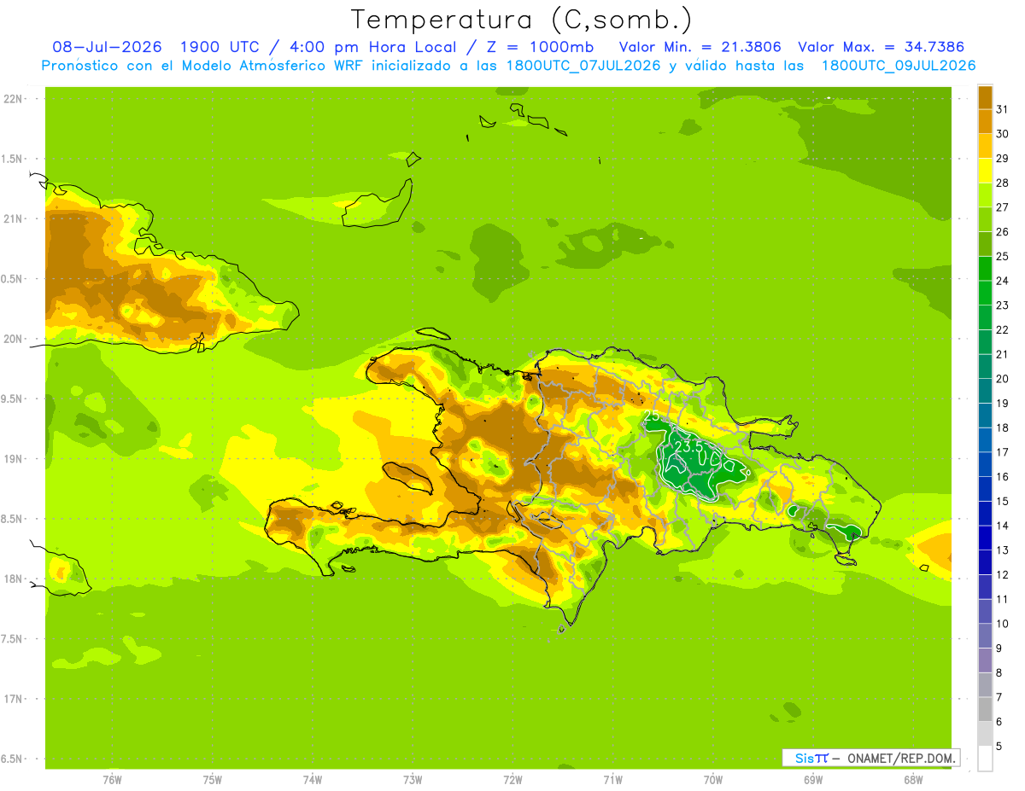Pick teal legend swatch between 19 and 20
Viewport: 1025px width, 791px height.
986,391
